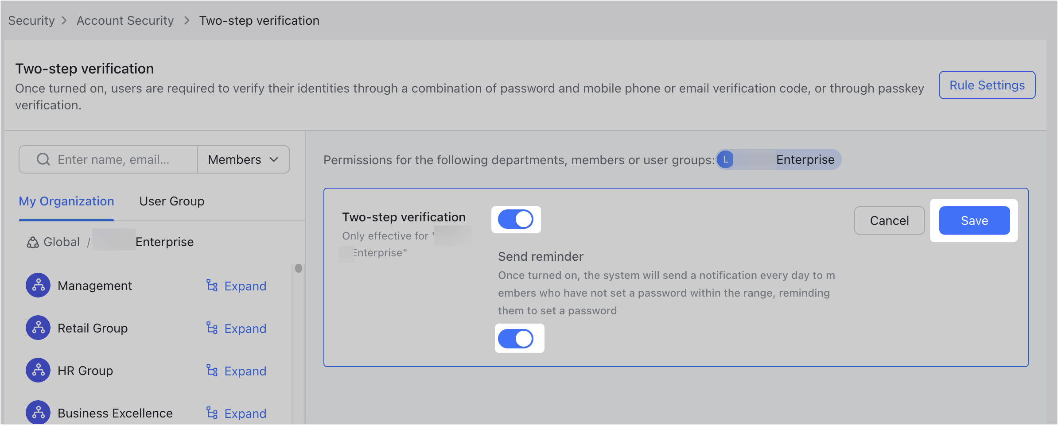Click the tree icon next to Management's Expand
This screenshot has width=1058, height=425.
(212, 286)
